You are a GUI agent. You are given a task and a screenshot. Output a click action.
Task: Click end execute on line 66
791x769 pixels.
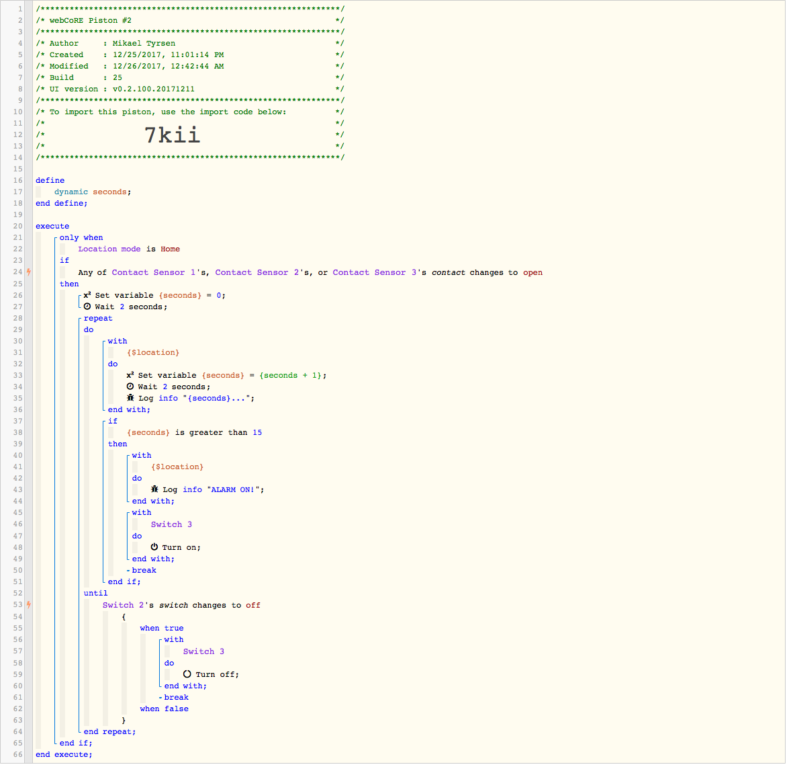click(x=64, y=754)
